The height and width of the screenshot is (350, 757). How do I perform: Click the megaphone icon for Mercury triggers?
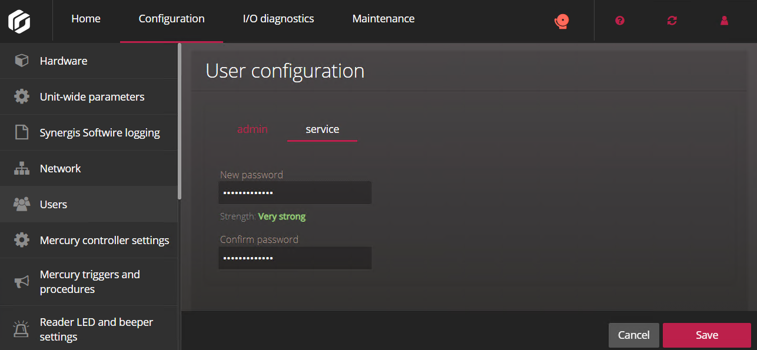tap(22, 282)
